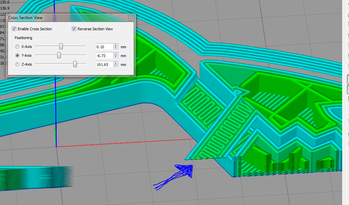Increase Y-Axis value with up arrow

(x=115, y=54)
